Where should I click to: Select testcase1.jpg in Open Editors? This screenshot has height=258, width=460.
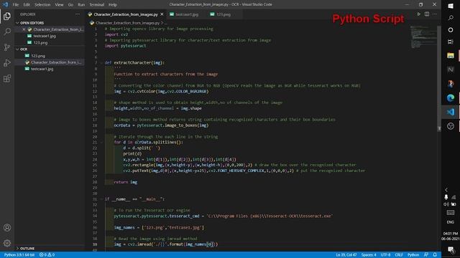(x=45, y=36)
